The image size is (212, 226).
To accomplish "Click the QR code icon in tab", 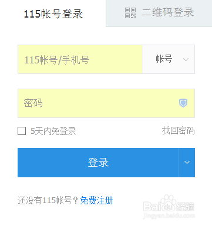I will coord(130,13).
